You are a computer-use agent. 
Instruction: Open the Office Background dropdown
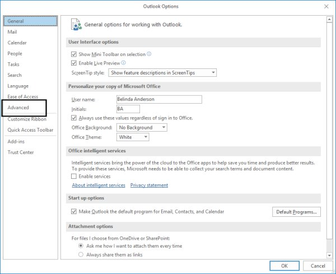[142, 128]
